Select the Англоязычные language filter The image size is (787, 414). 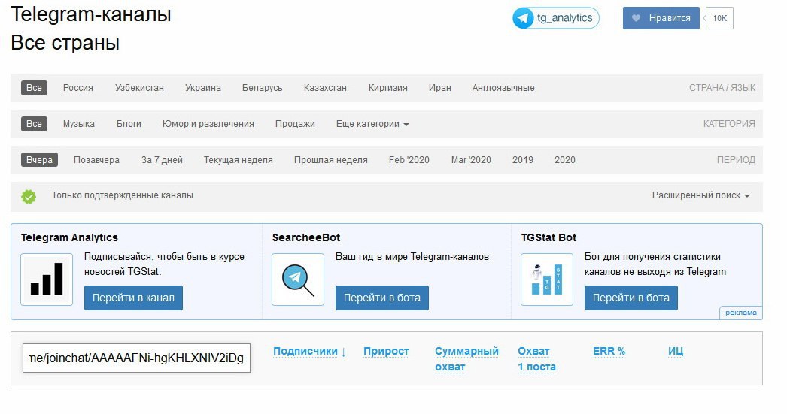(503, 88)
